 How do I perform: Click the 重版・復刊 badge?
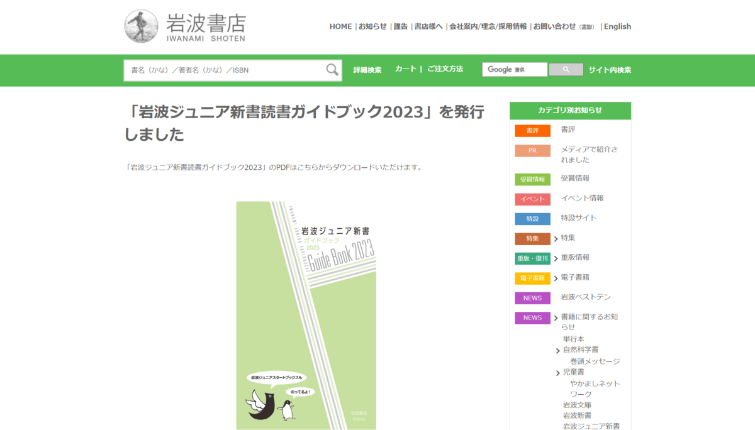532,259
